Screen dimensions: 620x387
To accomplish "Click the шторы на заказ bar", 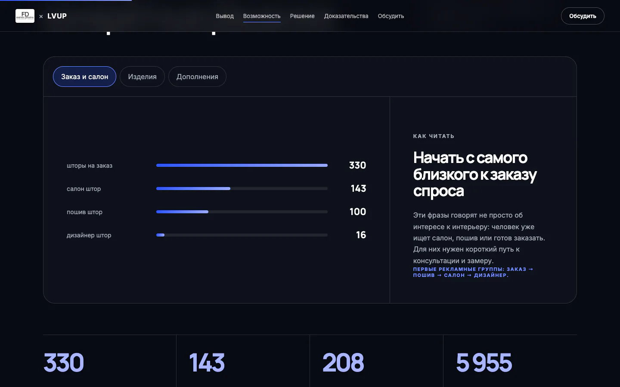I will point(242,165).
